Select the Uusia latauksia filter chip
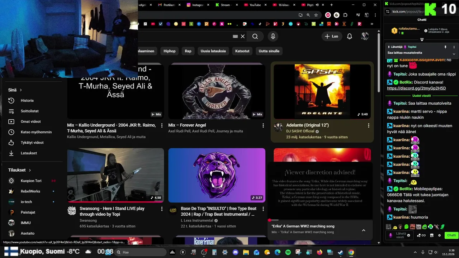 [213, 51]
